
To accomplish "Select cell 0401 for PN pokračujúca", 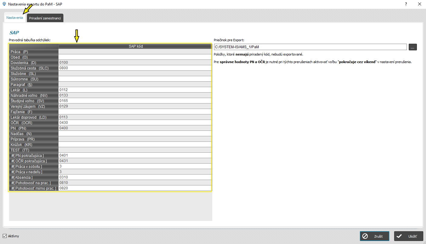I will [135, 155].
